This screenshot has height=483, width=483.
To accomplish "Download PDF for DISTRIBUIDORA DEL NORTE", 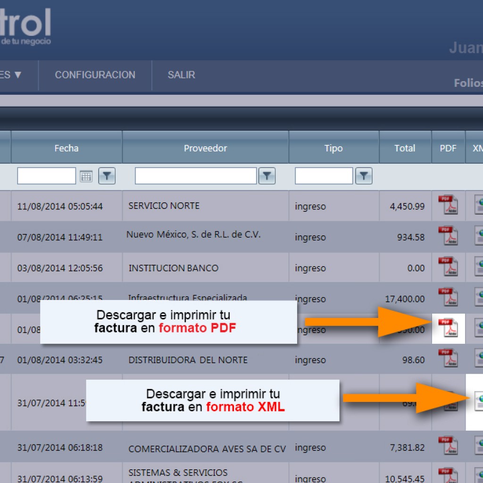I will (x=448, y=358).
